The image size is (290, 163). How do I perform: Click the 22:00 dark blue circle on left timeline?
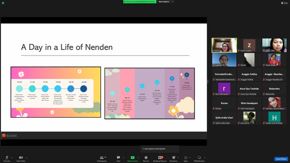pos(83,89)
